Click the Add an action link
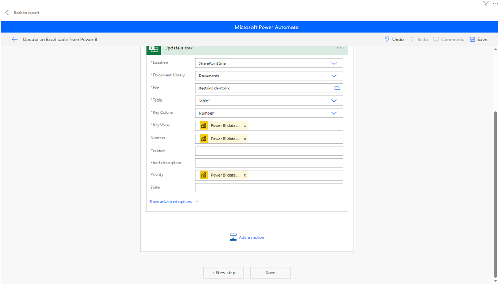Image resolution: width=499 pixels, height=286 pixels. pos(251,237)
